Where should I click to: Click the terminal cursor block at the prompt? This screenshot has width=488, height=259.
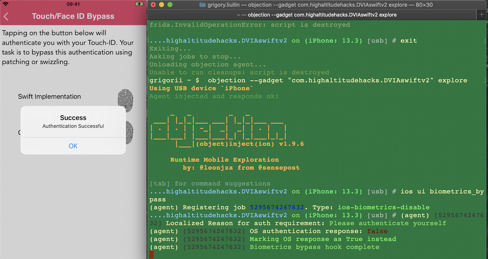pos(152,255)
